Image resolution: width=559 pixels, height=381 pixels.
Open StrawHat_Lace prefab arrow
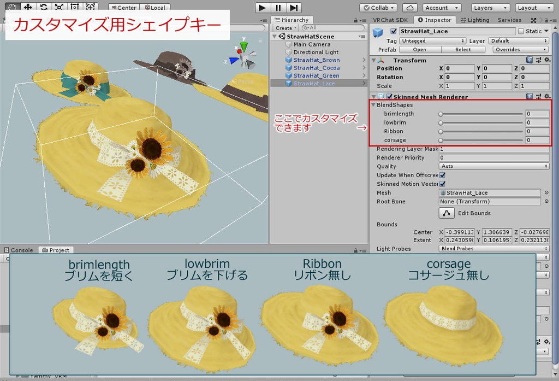364,83
